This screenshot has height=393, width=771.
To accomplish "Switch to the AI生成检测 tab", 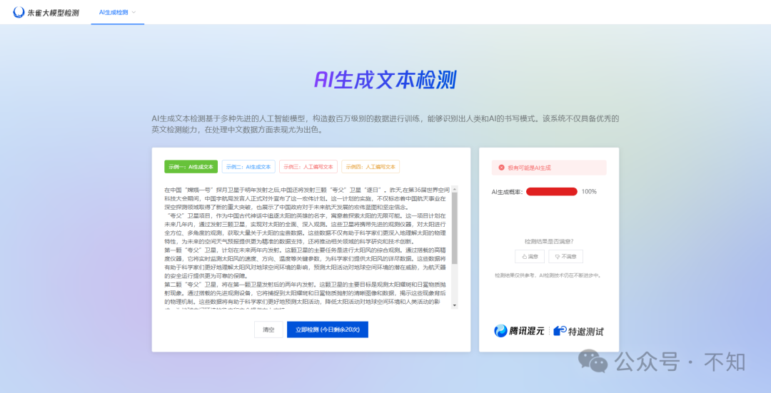I will [112, 12].
